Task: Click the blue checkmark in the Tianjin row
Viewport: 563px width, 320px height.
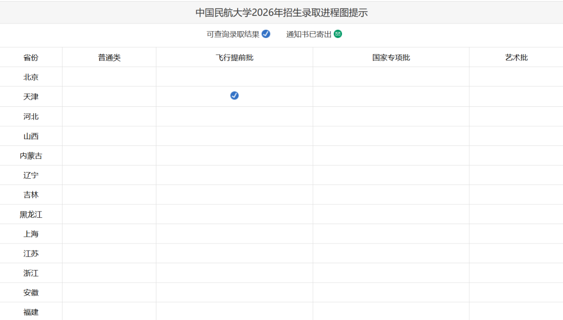Action: point(235,95)
